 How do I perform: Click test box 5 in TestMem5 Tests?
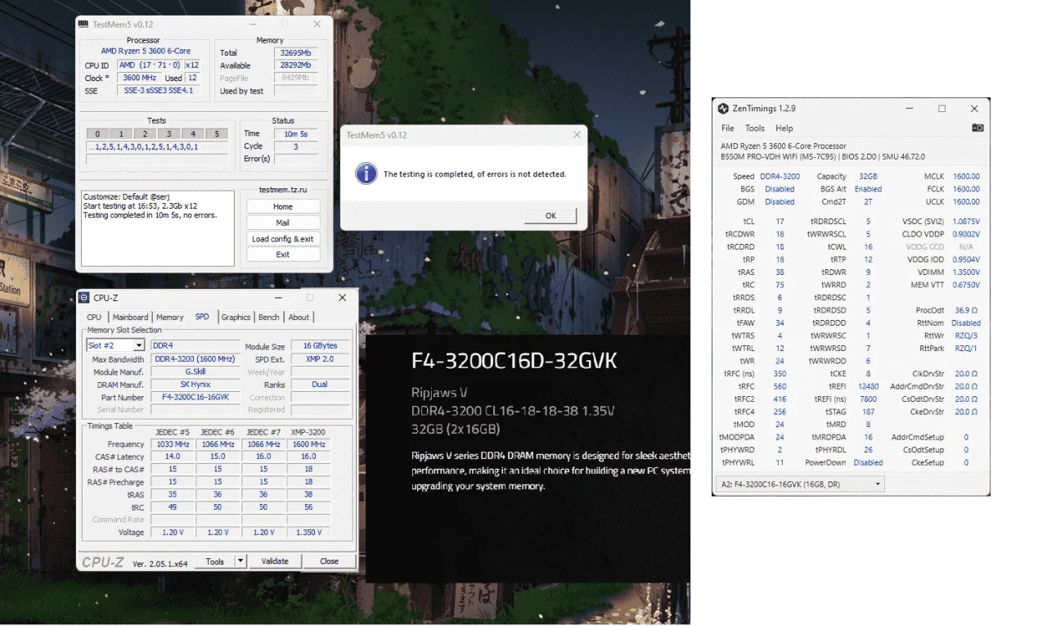217,134
